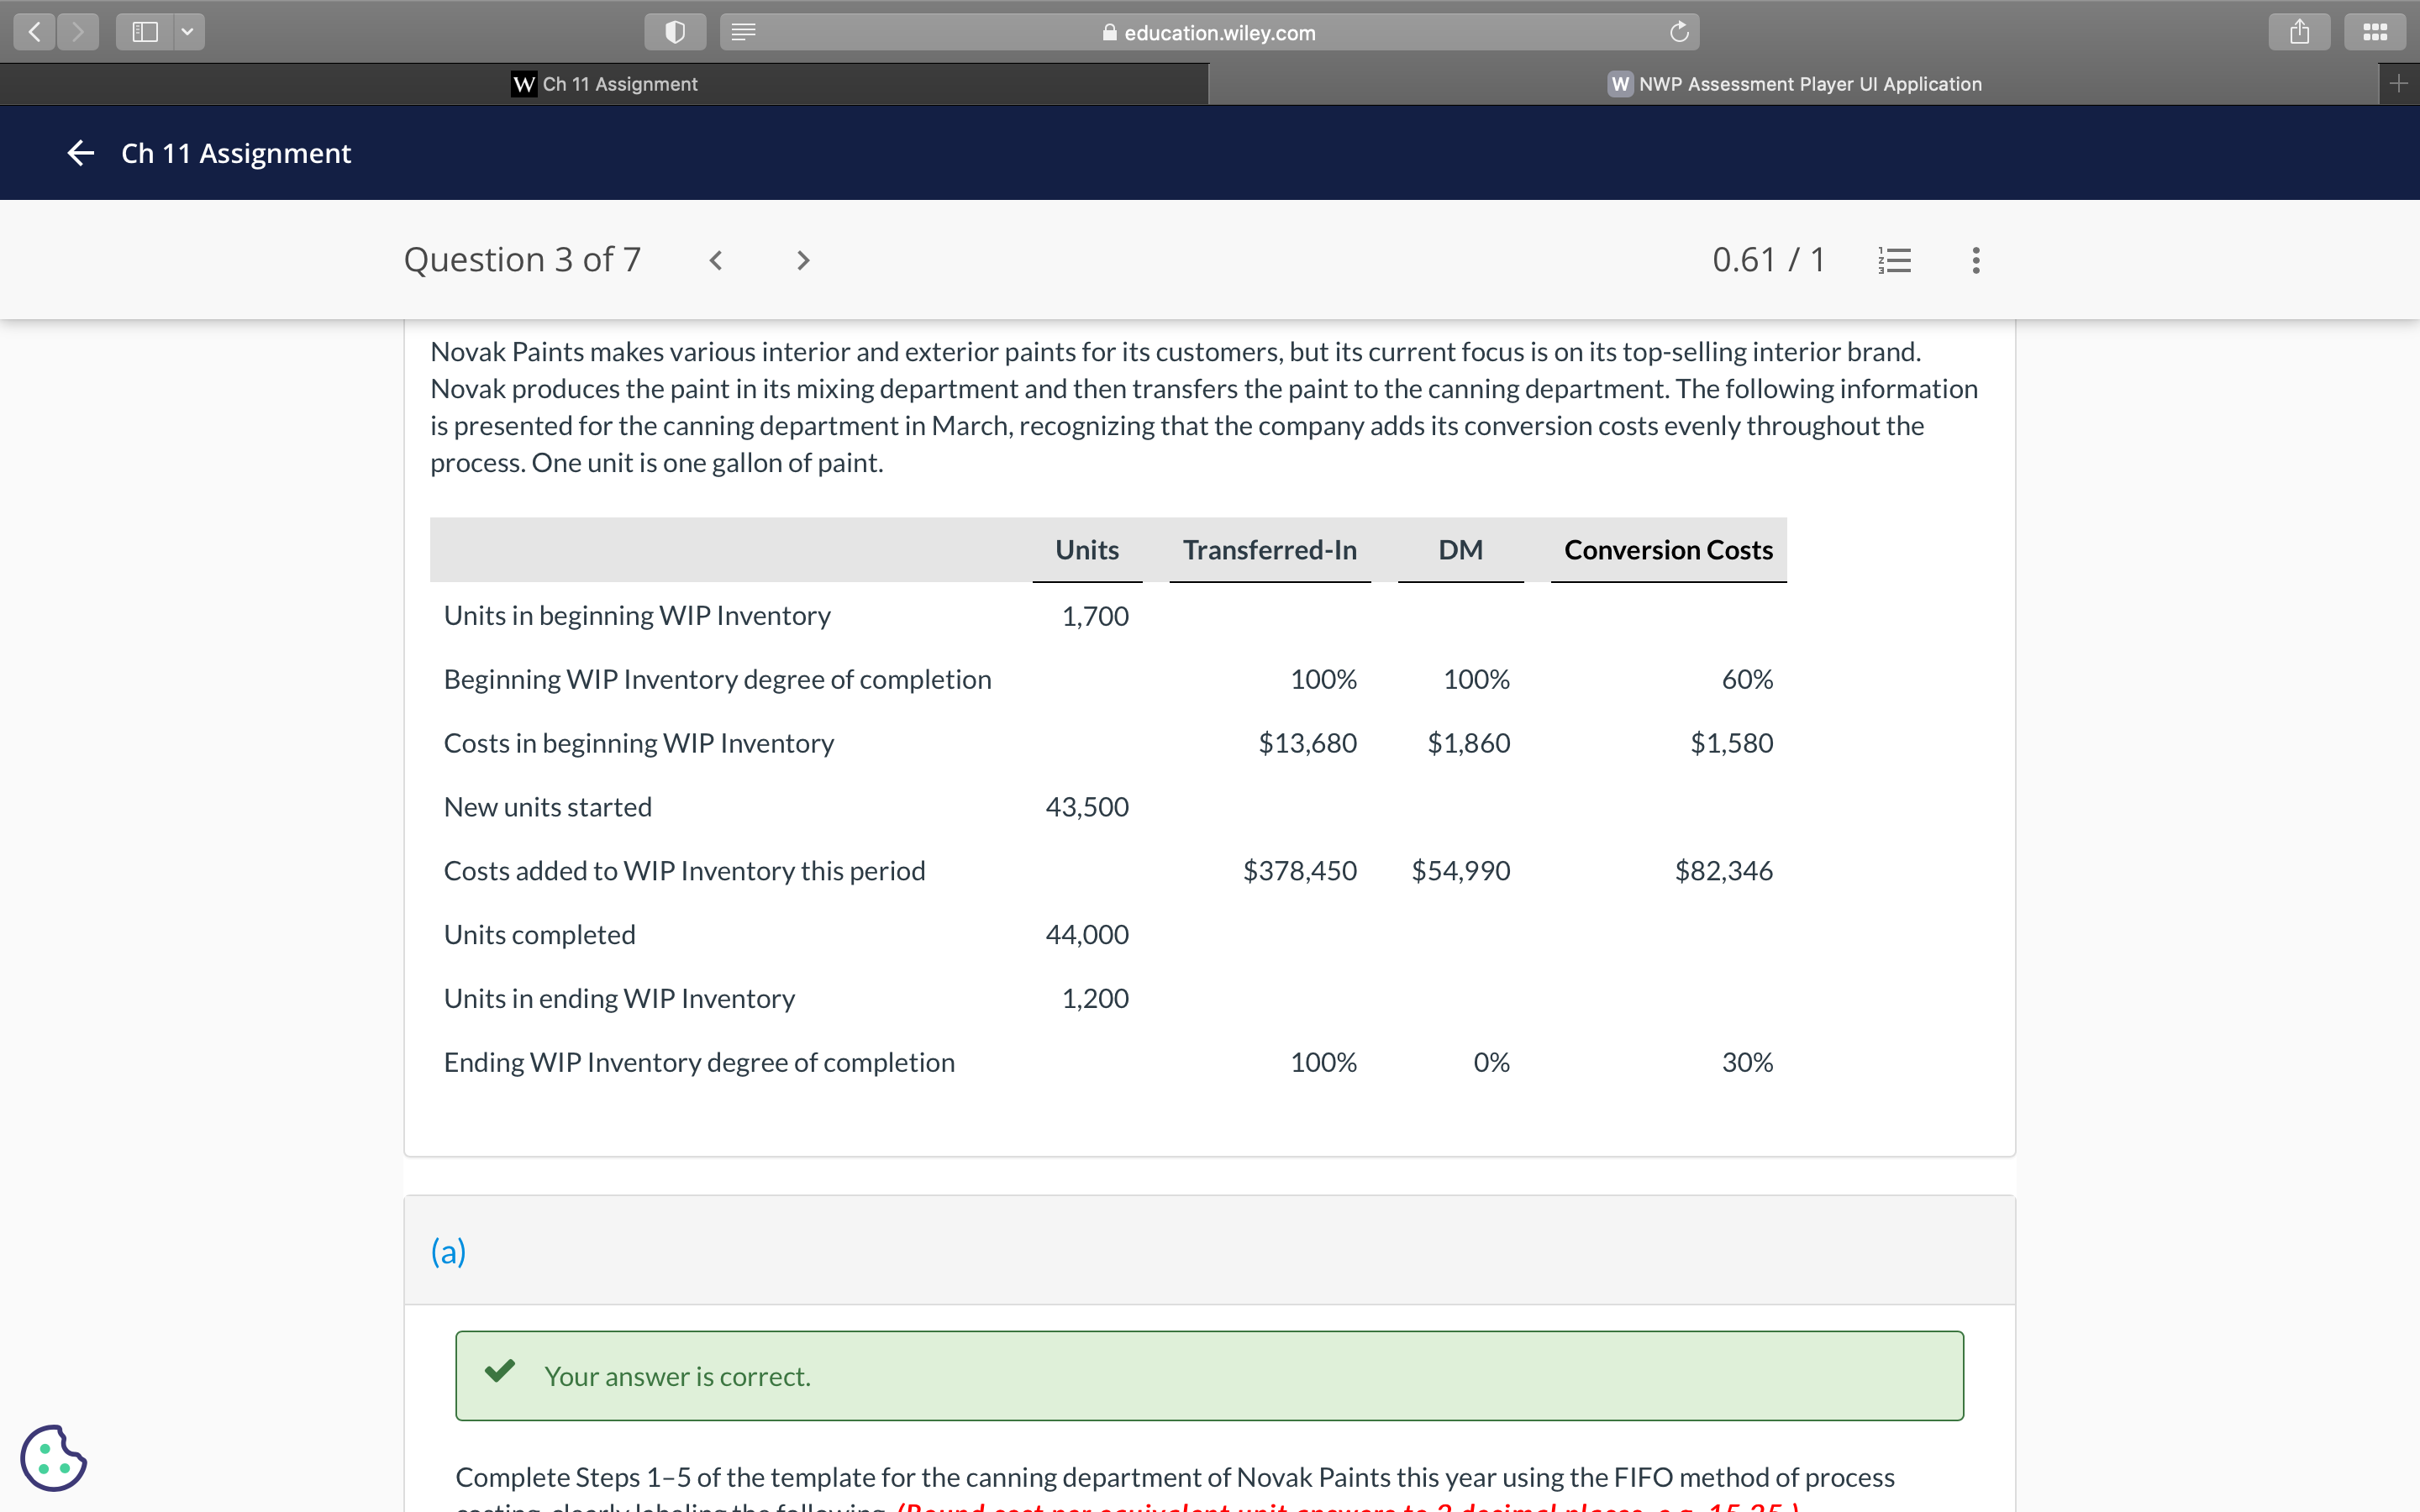Go to the previous question chevron

716,260
